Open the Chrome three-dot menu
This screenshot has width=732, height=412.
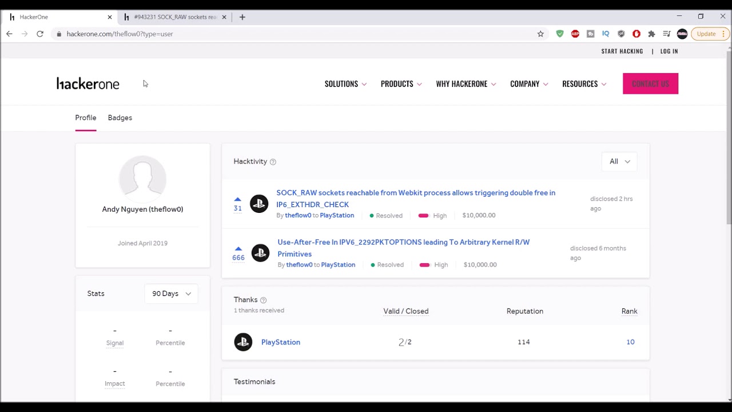click(x=723, y=34)
